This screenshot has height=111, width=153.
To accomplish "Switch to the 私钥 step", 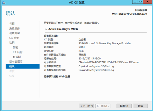I will pyautogui.click(x=12, y=43).
